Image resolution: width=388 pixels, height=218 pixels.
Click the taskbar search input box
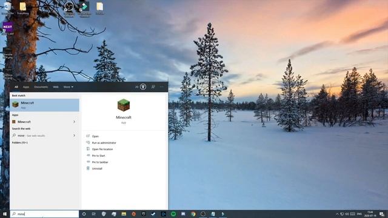click(x=44, y=214)
